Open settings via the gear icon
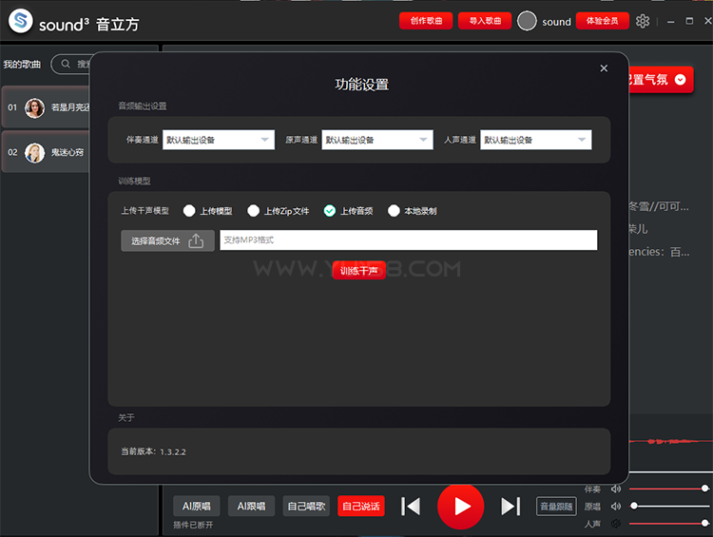 click(643, 21)
